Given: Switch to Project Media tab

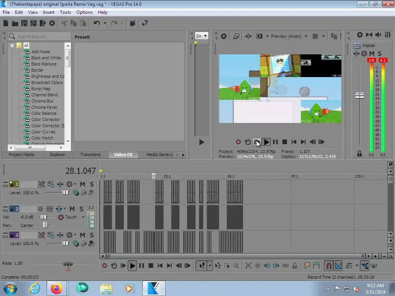Looking at the screenshot, I should 22,155.
